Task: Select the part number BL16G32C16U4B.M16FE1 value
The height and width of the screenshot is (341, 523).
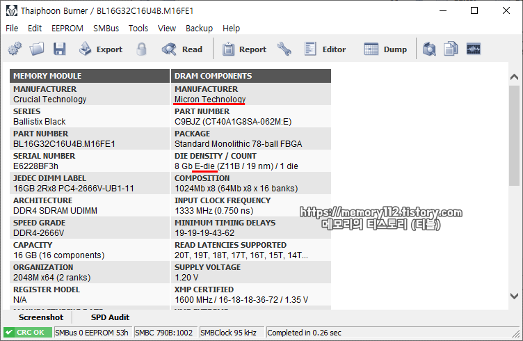Action: pos(65,144)
